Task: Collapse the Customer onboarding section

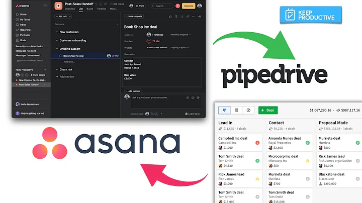Action: point(57,40)
